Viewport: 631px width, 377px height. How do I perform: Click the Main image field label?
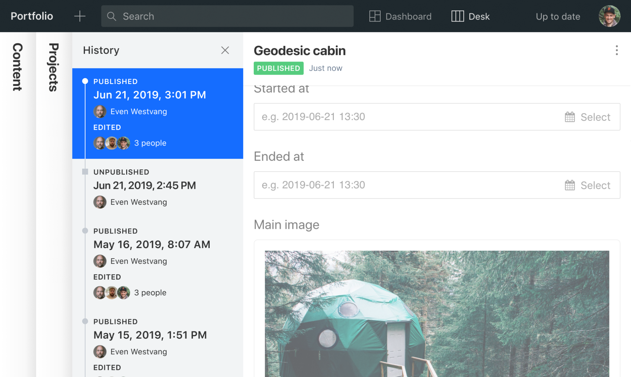[287, 225]
